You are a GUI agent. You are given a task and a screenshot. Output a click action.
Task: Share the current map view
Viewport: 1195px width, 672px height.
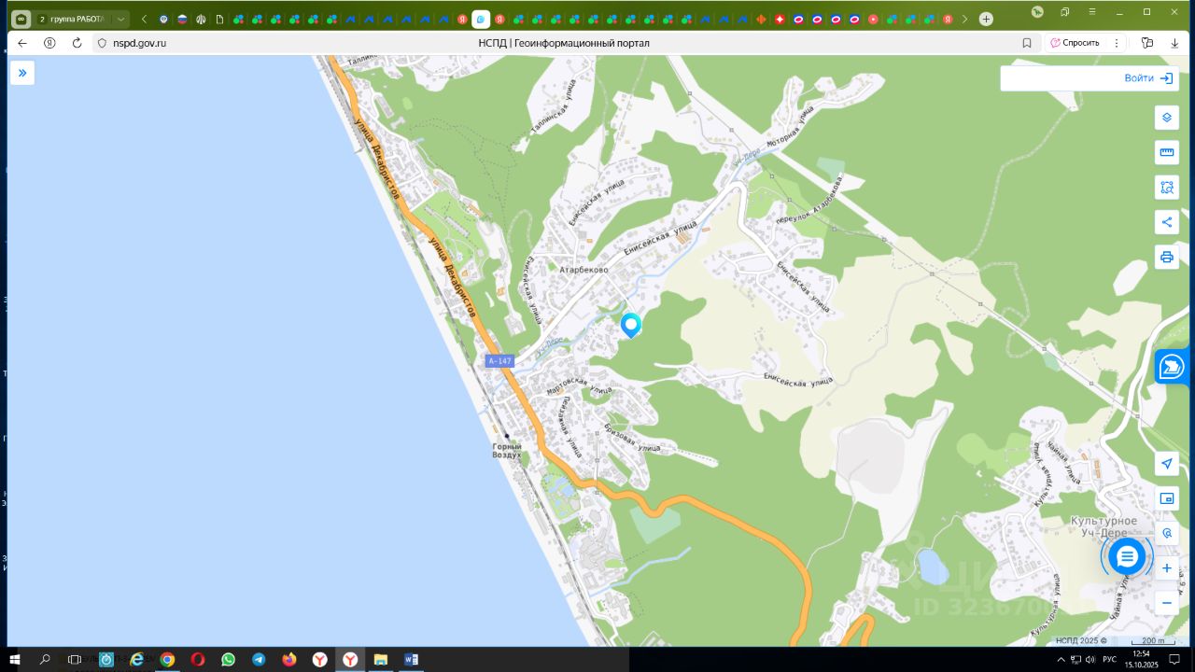[x=1166, y=222]
